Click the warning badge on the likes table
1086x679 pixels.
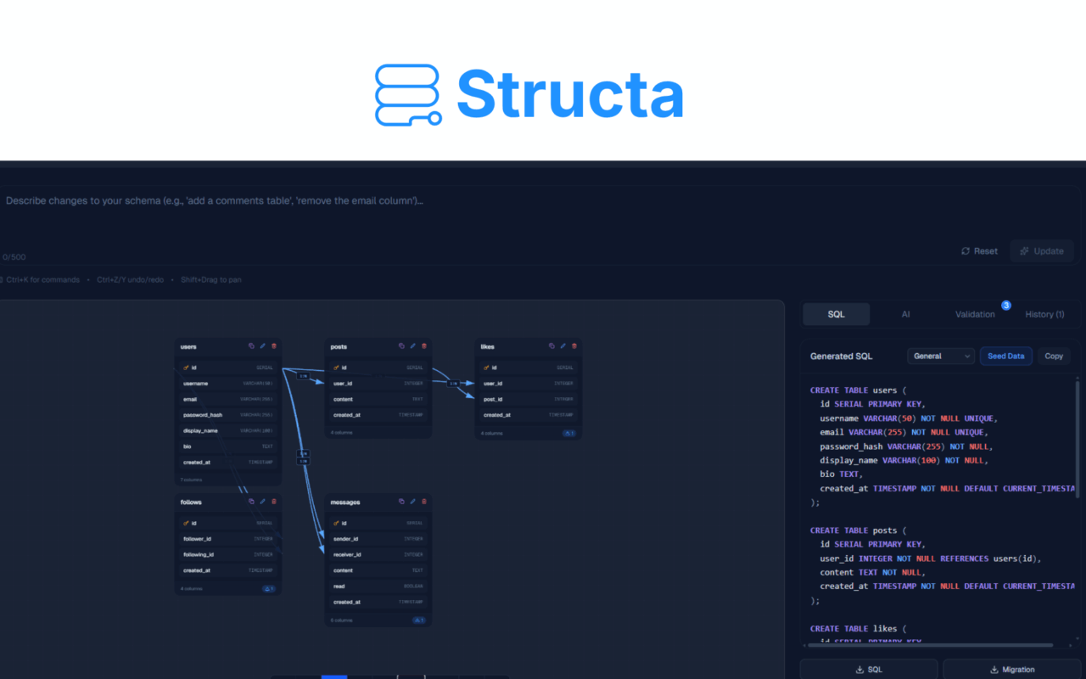[569, 433]
